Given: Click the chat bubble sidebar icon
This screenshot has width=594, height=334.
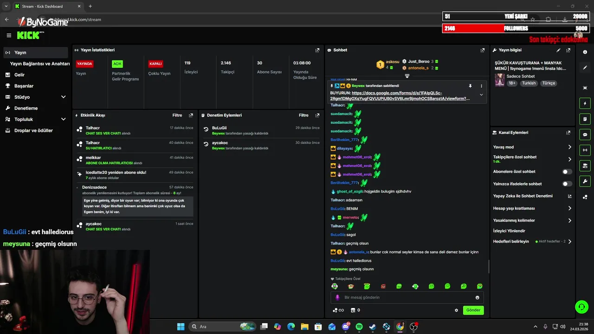Looking at the screenshot, I should pyautogui.click(x=585, y=135).
